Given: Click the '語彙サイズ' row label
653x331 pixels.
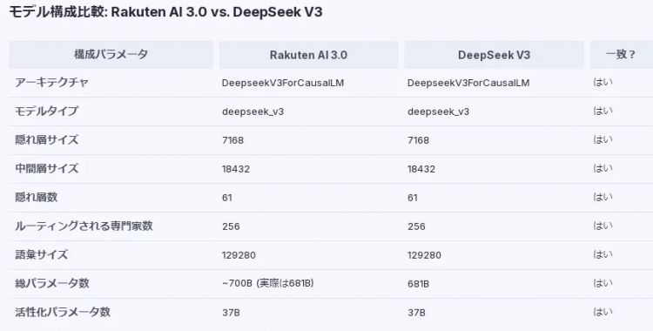Looking at the screenshot, I should (41, 255).
